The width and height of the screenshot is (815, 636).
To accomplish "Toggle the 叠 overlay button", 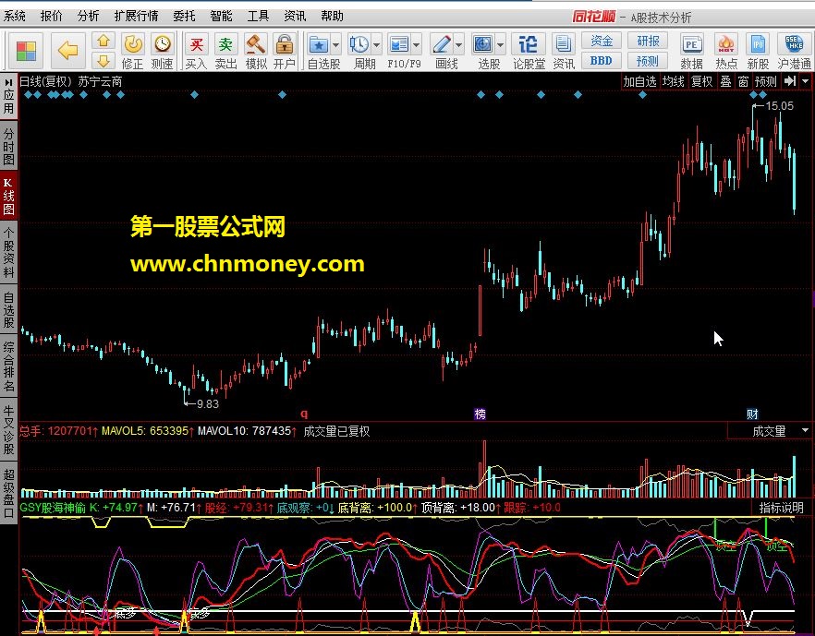I will (725, 81).
